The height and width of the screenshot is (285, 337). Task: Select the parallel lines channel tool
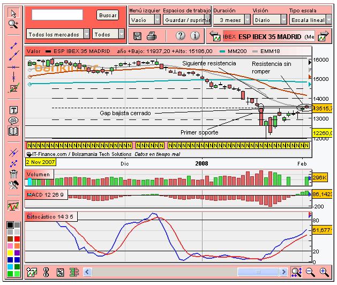pyautogui.click(x=13, y=152)
